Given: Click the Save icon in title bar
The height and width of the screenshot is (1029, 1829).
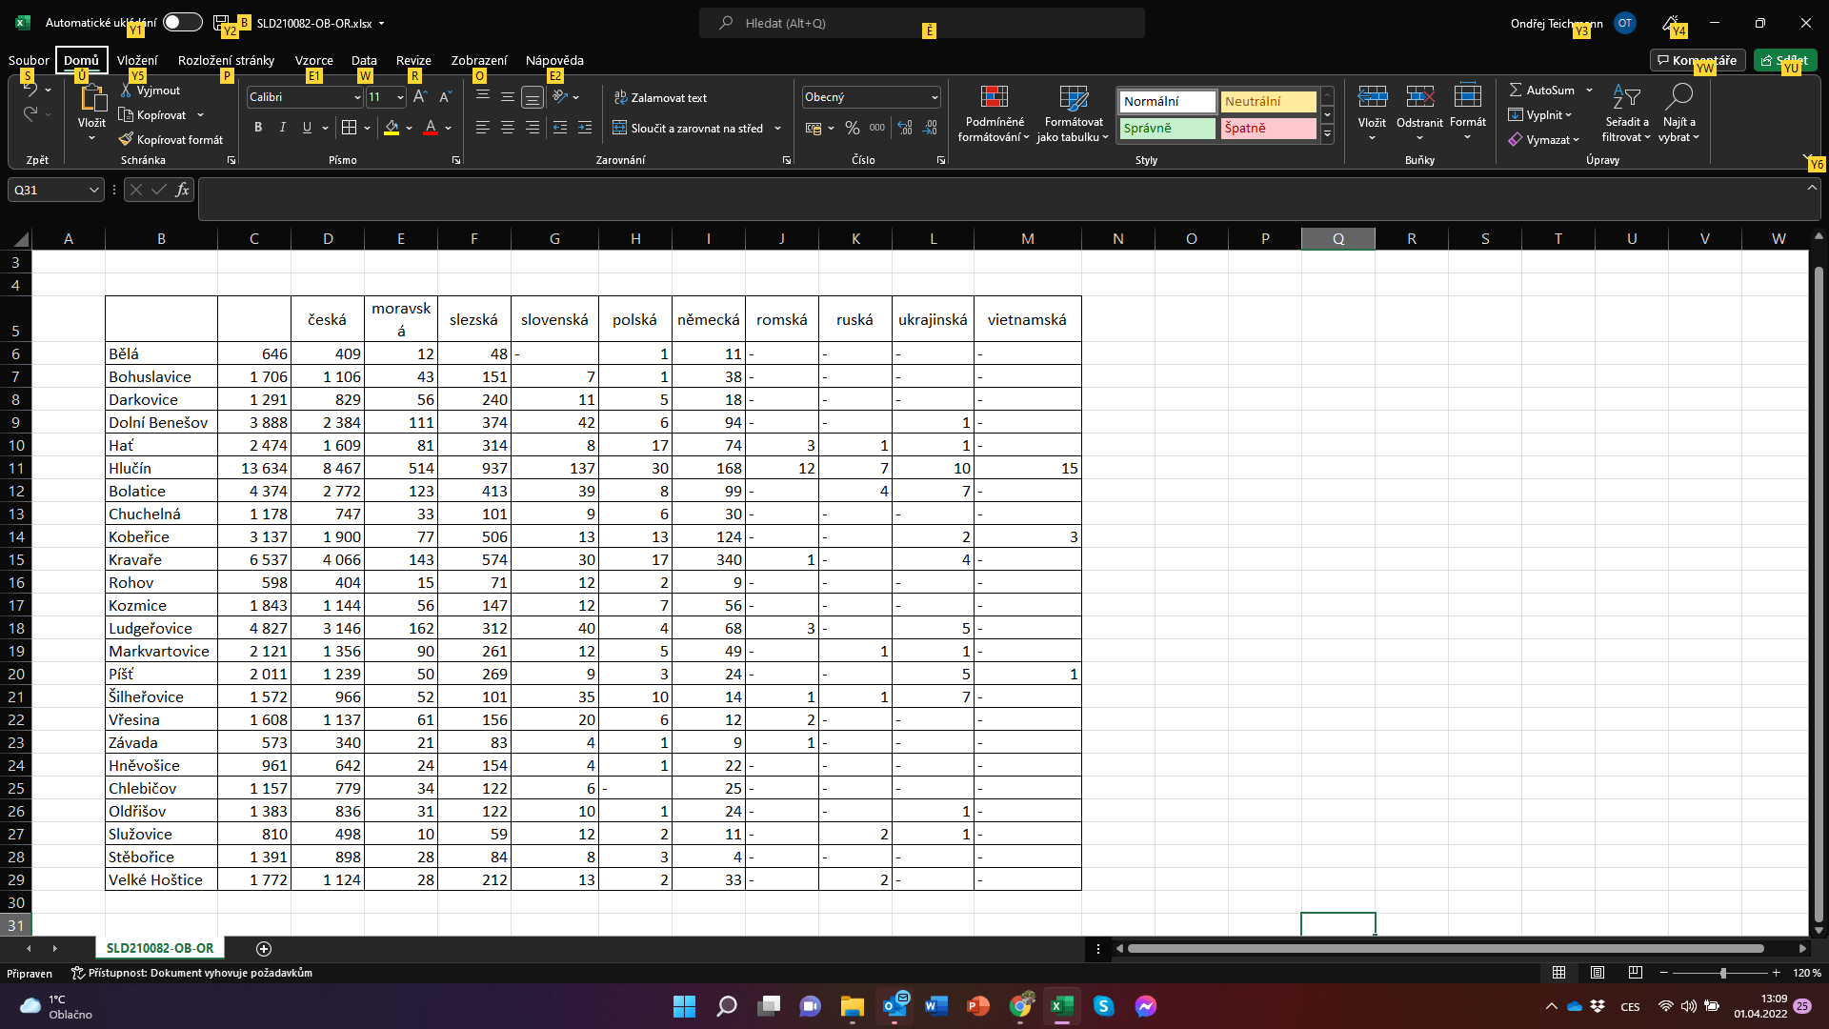Looking at the screenshot, I should [221, 23].
